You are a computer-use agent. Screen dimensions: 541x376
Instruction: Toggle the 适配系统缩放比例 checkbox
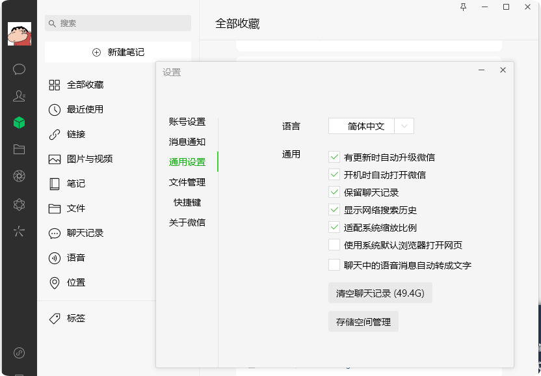334,228
